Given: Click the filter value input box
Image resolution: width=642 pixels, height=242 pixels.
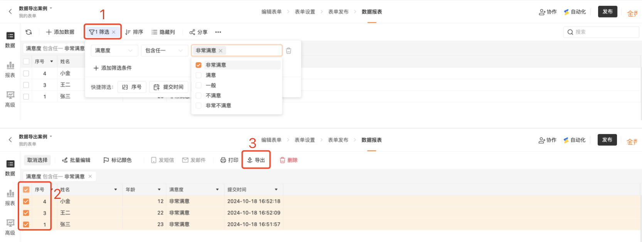Looking at the screenshot, I should tap(237, 50).
